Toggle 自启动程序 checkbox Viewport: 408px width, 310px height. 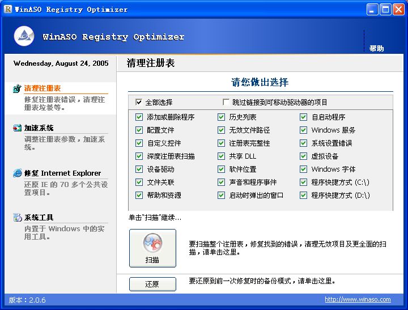coord(303,117)
